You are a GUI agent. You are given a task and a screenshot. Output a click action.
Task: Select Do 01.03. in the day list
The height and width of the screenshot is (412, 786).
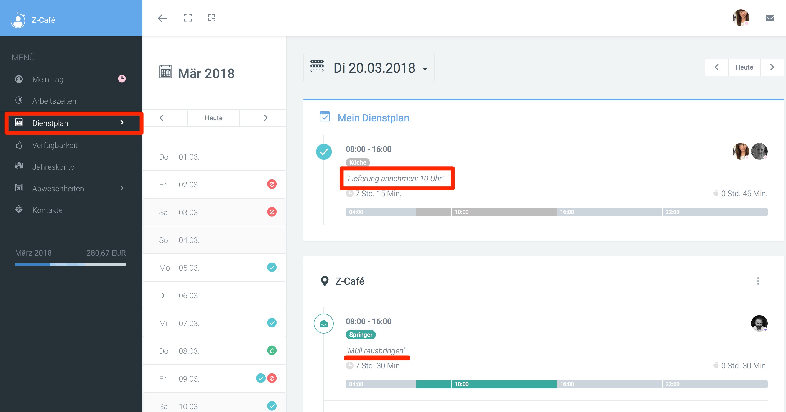pos(214,157)
